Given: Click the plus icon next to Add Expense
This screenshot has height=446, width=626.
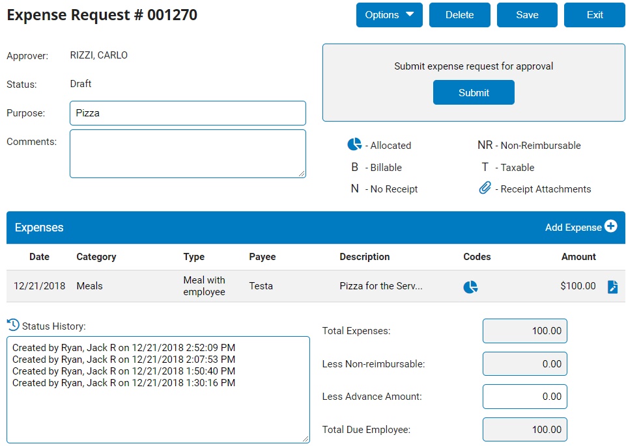Looking at the screenshot, I should 610,226.
